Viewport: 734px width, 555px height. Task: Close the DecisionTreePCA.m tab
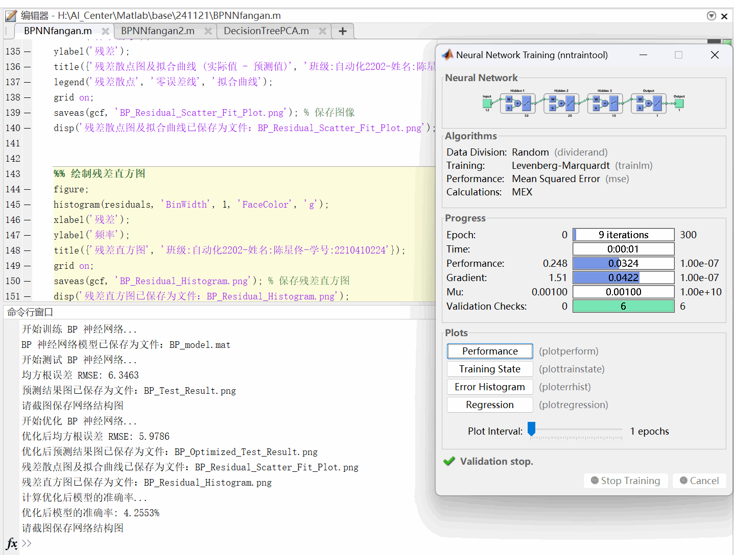point(322,31)
